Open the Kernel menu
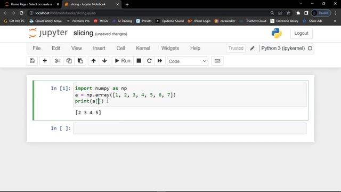The height and width of the screenshot is (192, 341). click(x=143, y=49)
